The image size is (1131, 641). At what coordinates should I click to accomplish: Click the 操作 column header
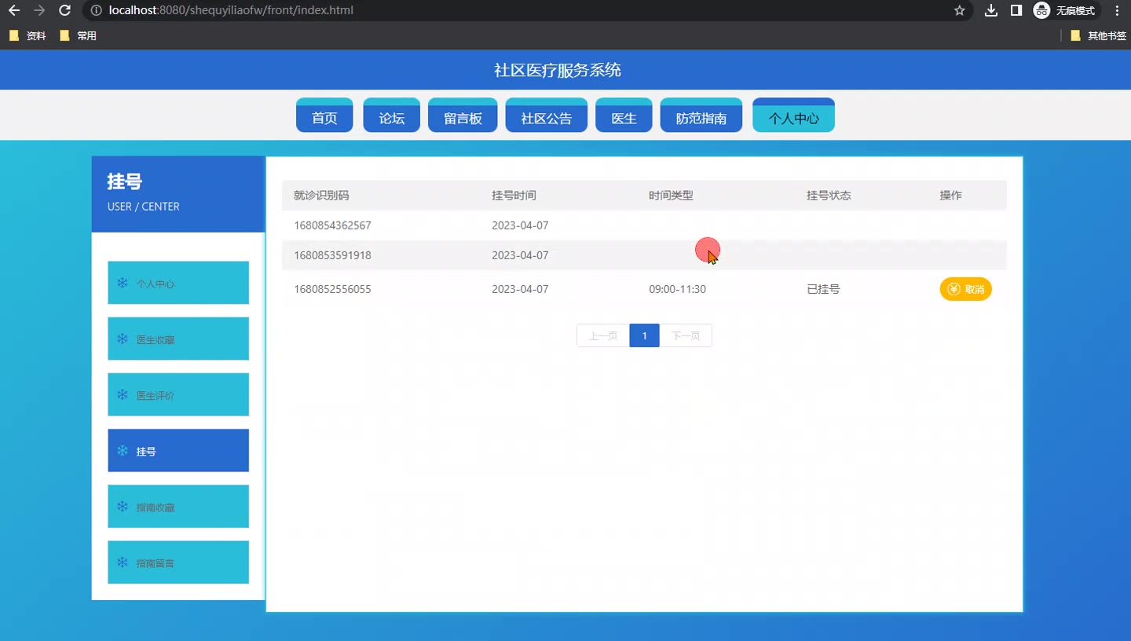pos(950,196)
